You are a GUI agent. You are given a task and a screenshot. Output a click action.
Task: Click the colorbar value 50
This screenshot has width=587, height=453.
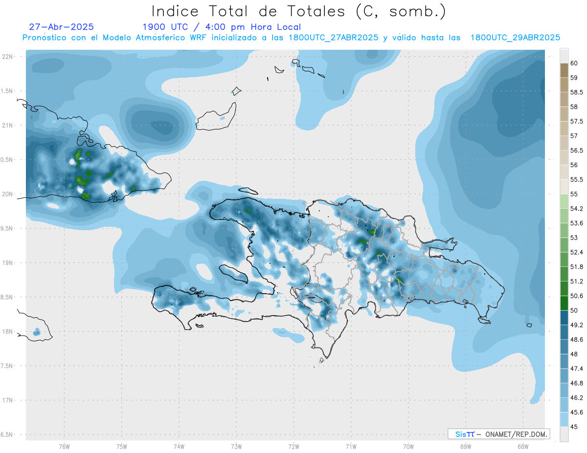(574, 310)
